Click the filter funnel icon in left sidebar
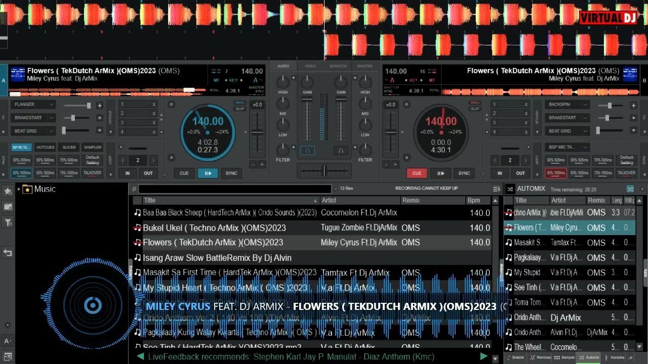Screen dimensions: 648x364 [8, 221]
